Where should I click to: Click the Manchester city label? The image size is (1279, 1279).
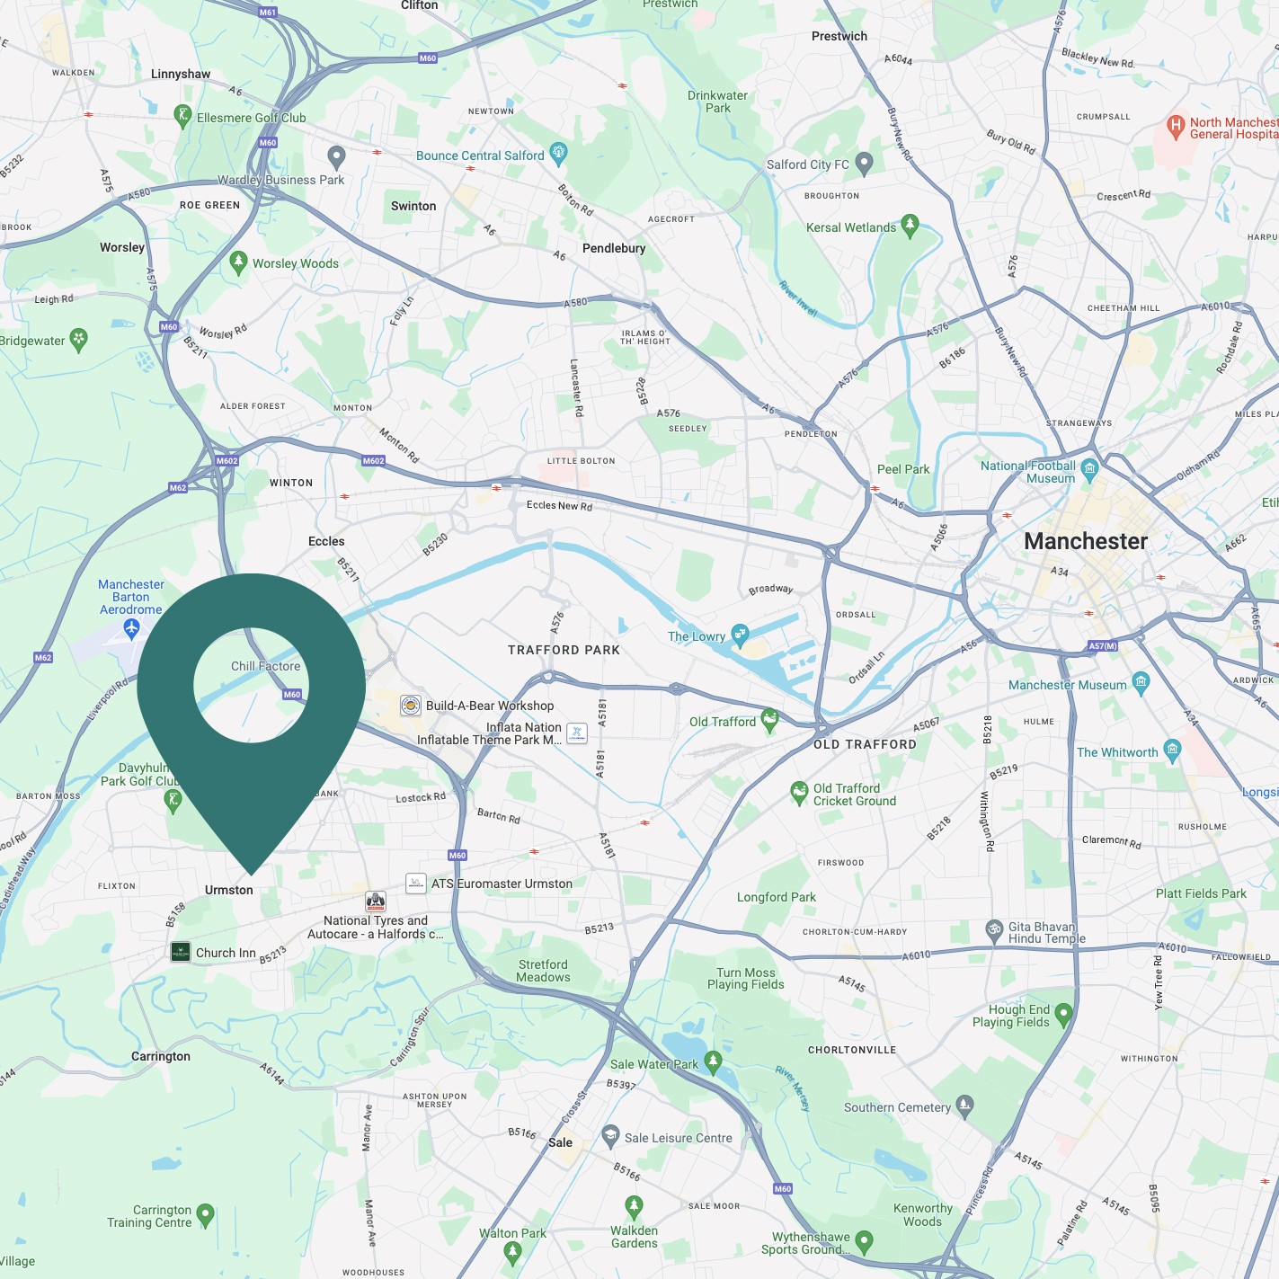(1086, 541)
